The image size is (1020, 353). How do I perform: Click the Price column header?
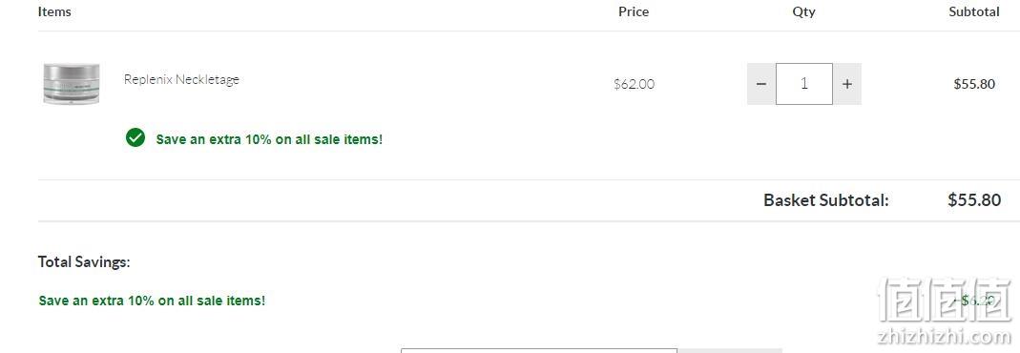click(x=634, y=11)
